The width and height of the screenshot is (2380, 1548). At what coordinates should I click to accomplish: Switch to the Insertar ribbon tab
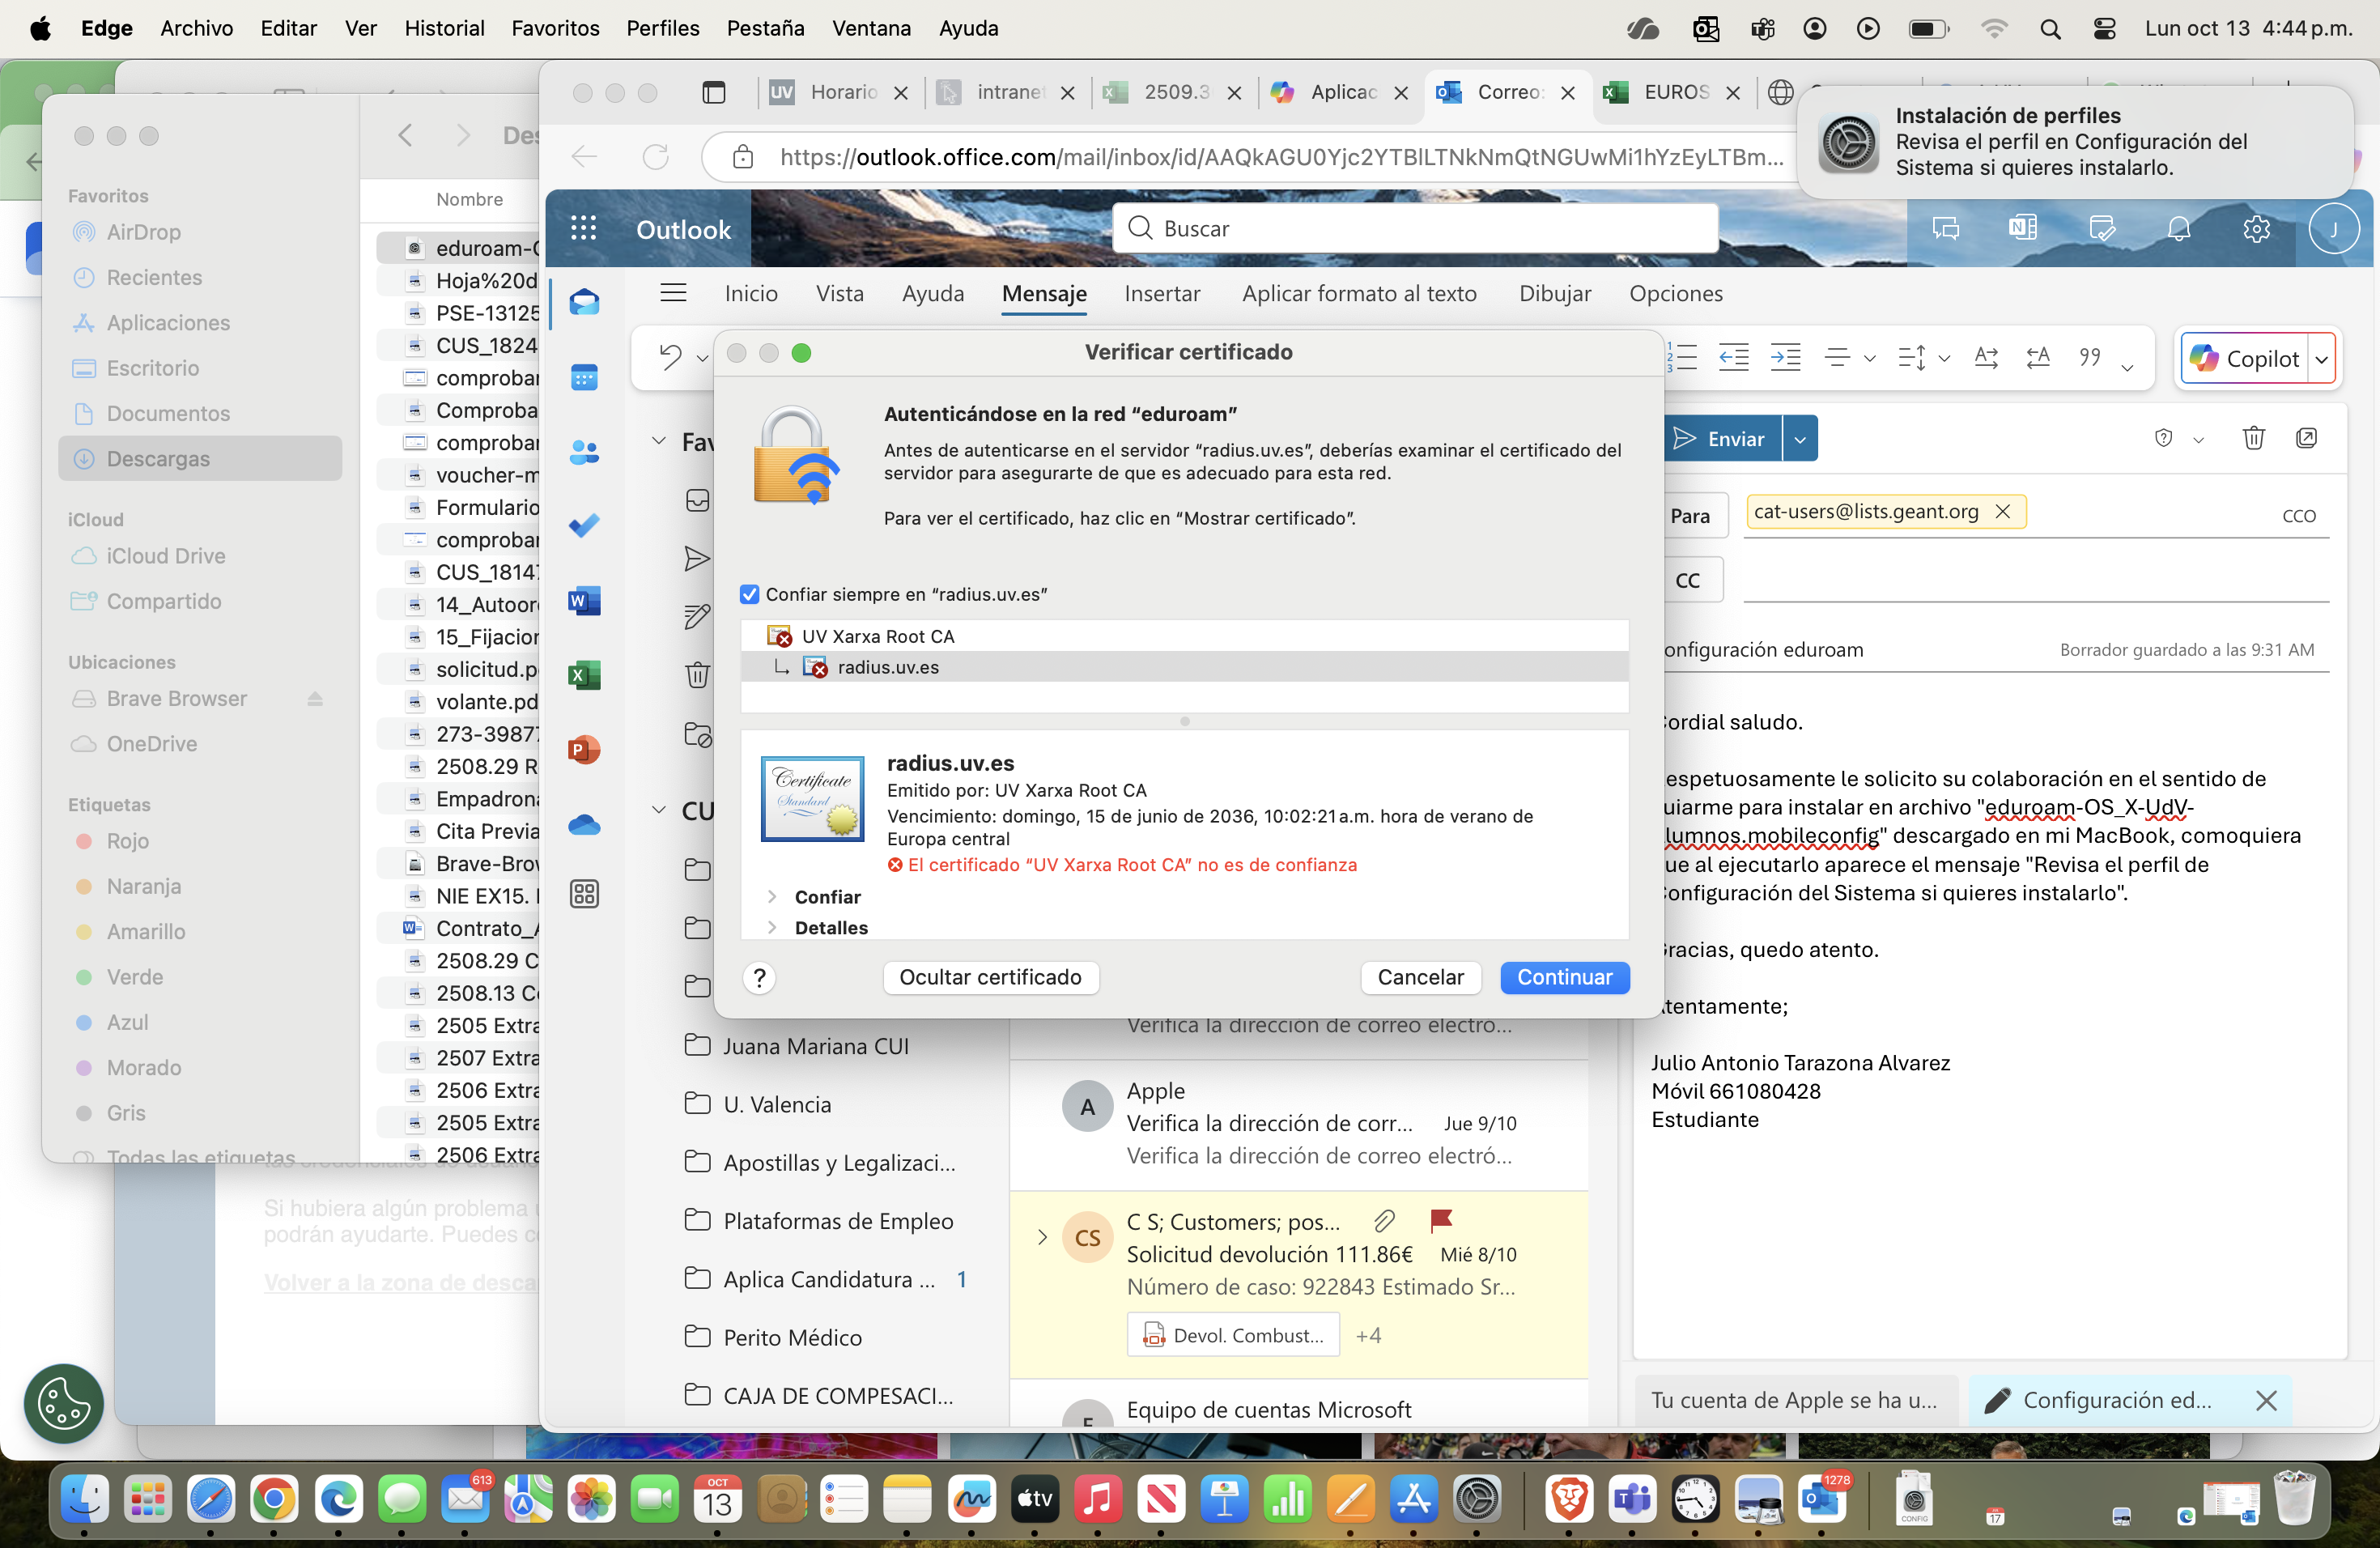(x=1162, y=294)
